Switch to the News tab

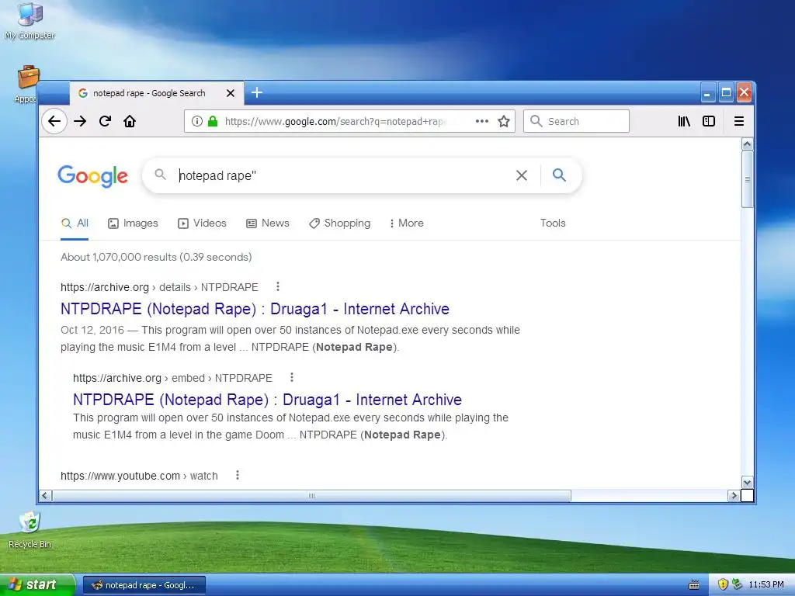(268, 223)
